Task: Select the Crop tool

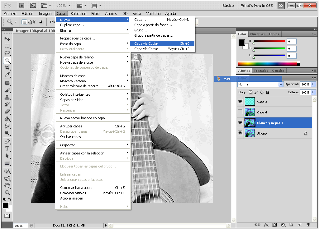Action: pos(7,67)
